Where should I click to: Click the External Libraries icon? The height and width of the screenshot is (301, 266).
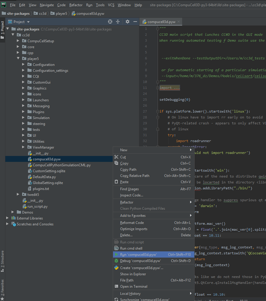tap(14, 218)
